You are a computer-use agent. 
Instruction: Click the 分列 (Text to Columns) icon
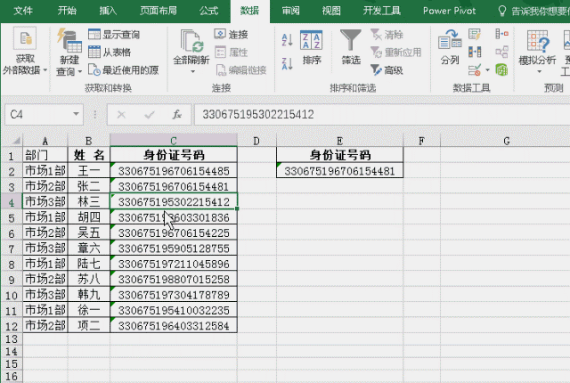(450, 41)
